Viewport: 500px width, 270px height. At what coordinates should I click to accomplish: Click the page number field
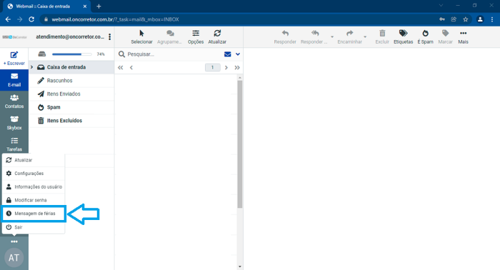click(212, 67)
